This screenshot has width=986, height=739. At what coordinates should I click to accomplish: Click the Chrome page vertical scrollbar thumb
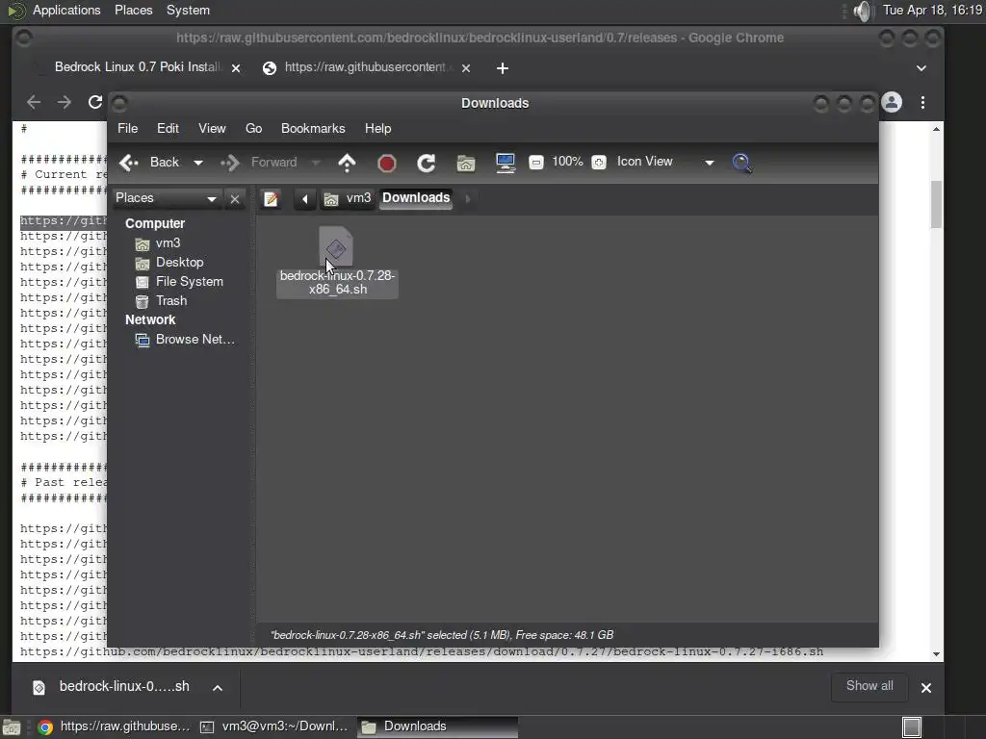(x=936, y=205)
